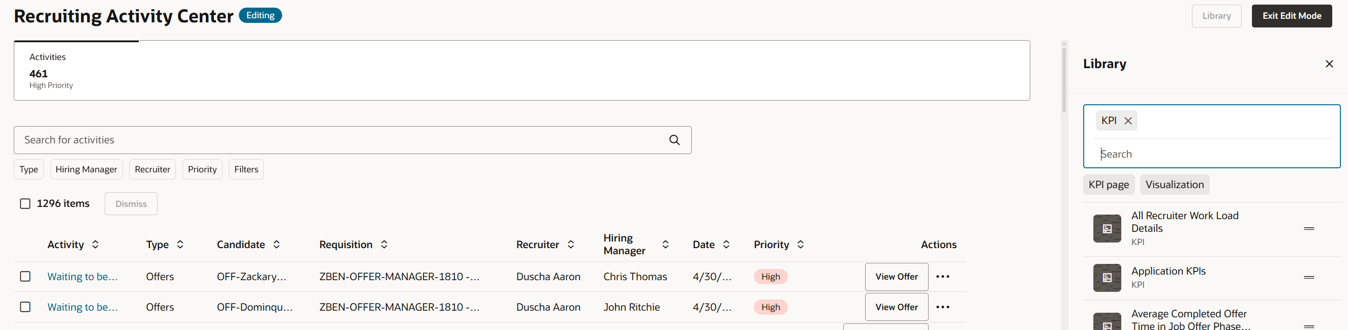Grab drag handle for Application KPIs
1348x330 pixels.
[1309, 278]
